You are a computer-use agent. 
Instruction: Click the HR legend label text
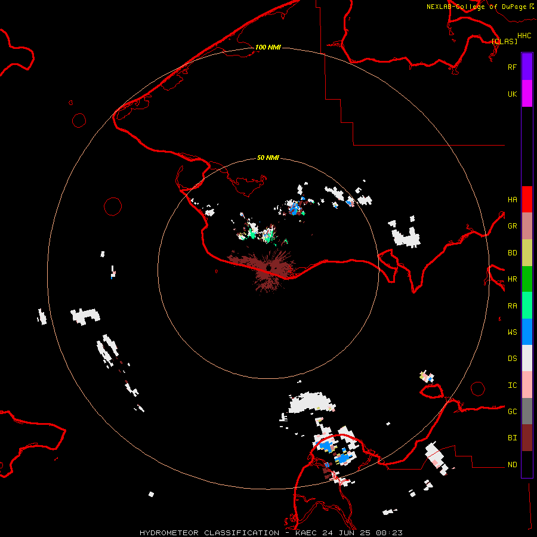(512, 279)
